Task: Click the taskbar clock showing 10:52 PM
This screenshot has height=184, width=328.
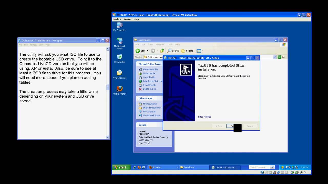Action: [304, 167]
